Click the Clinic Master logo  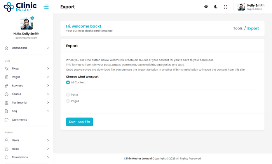21,7
